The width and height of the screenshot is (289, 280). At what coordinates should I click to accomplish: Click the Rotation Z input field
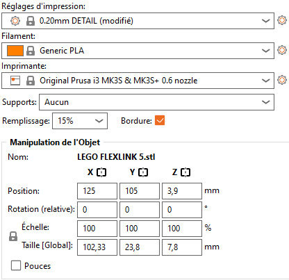pyautogui.click(x=182, y=210)
